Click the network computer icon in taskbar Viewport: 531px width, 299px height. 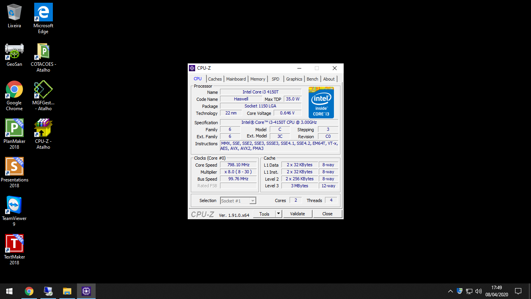click(48, 291)
